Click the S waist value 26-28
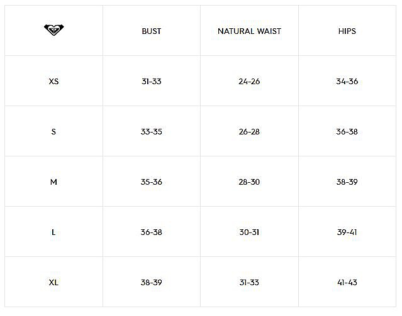The width and height of the screenshot is (402, 316). click(x=249, y=132)
